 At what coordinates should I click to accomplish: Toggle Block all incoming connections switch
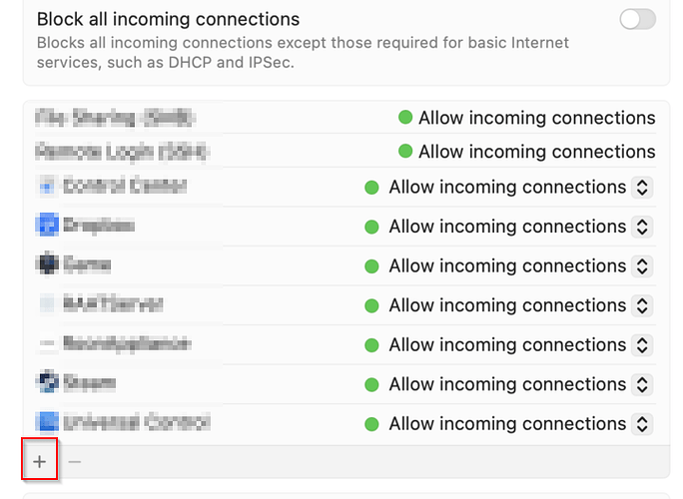click(x=638, y=20)
